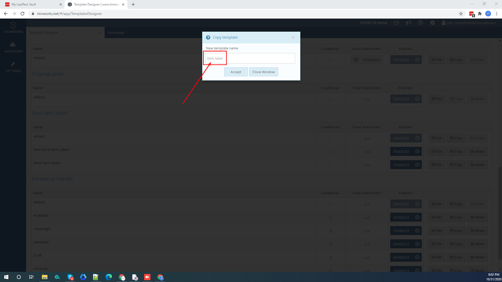The height and width of the screenshot is (282, 502).
Task: Close the Template Designer app tab
Action: coord(99,33)
